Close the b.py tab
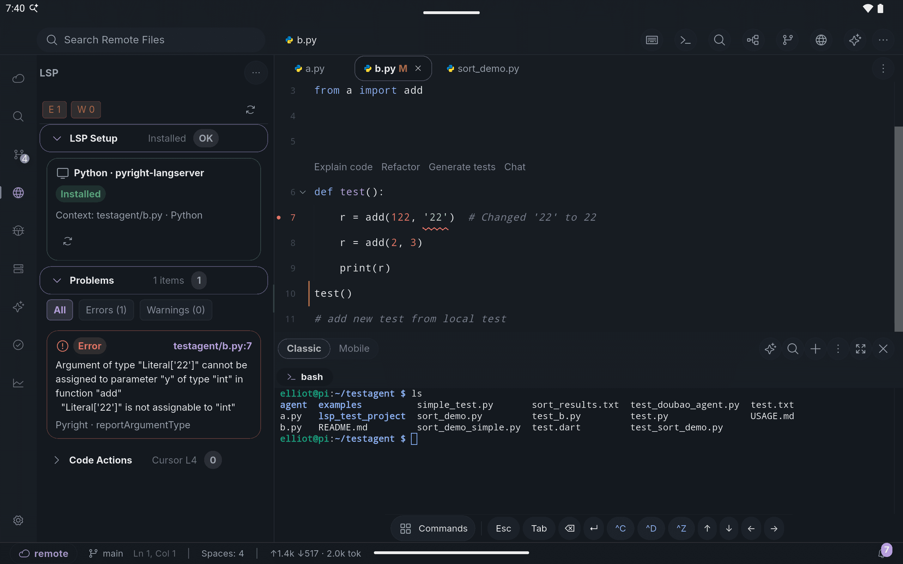Image resolution: width=903 pixels, height=564 pixels. (418, 69)
